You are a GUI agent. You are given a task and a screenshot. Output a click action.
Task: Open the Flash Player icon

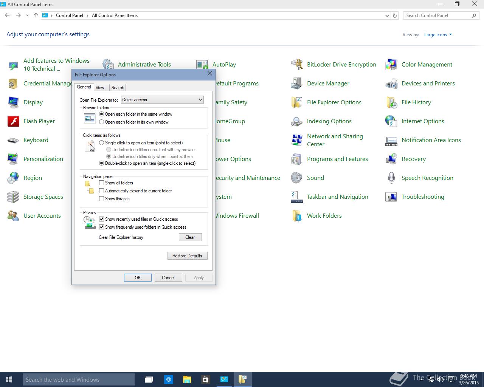tap(13, 121)
